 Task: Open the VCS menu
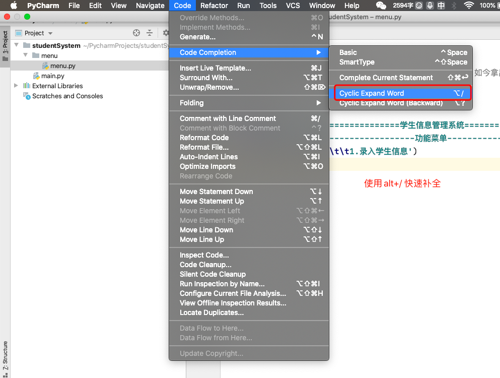[x=293, y=6]
